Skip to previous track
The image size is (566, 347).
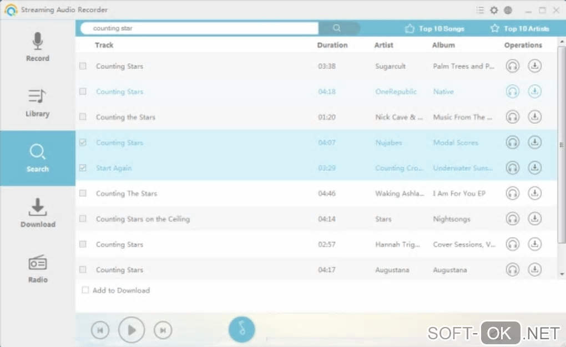[x=100, y=330]
